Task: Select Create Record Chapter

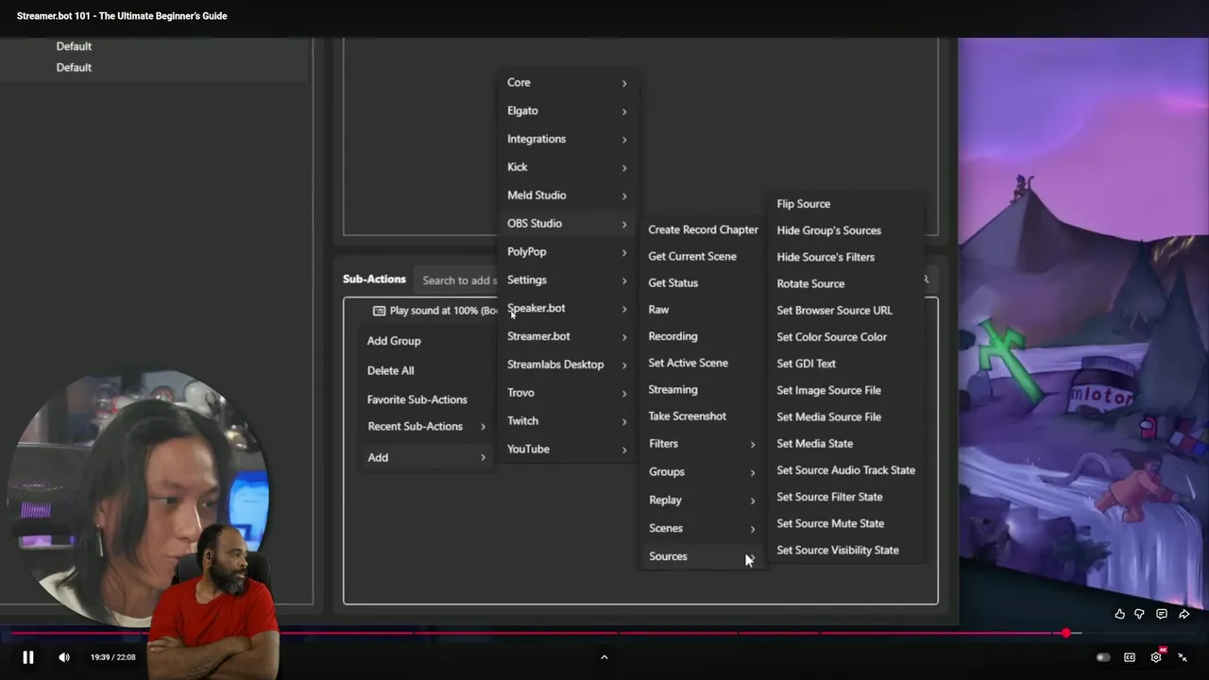Action: 703,230
